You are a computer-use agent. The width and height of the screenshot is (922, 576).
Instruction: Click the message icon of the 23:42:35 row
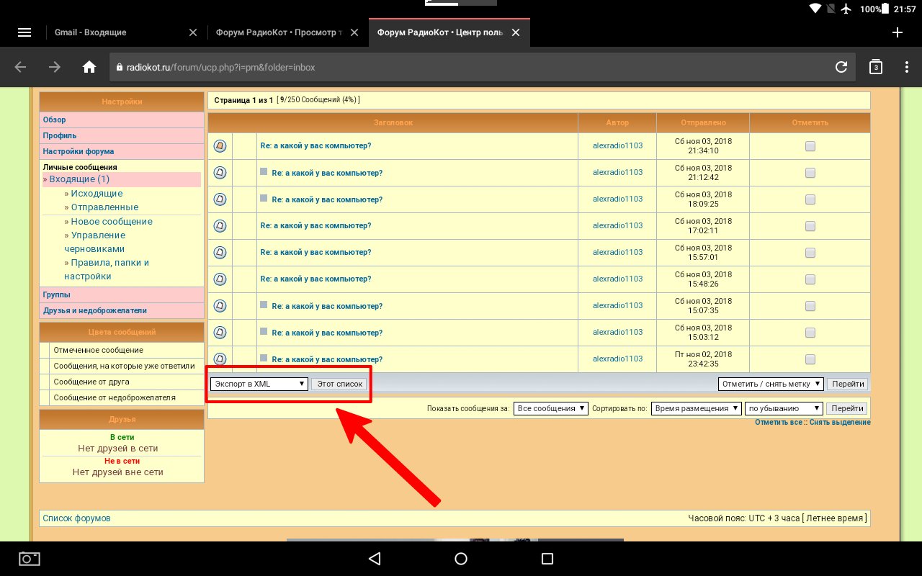click(x=220, y=359)
